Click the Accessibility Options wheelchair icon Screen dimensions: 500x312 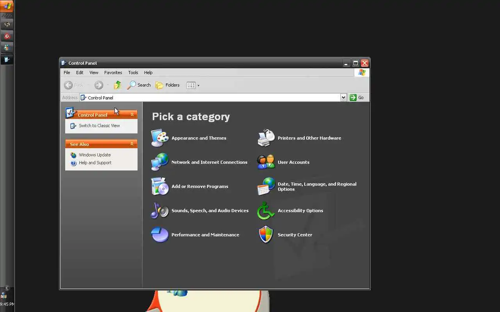click(x=266, y=211)
